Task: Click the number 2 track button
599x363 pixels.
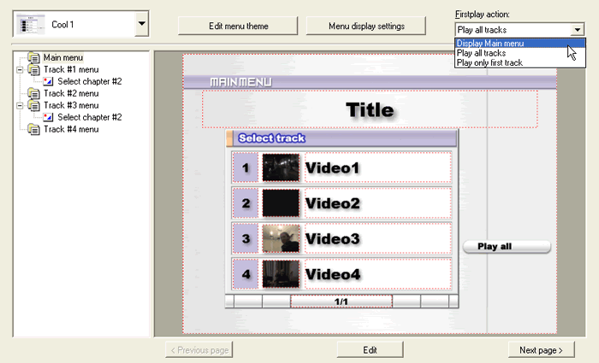Action: coord(246,203)
